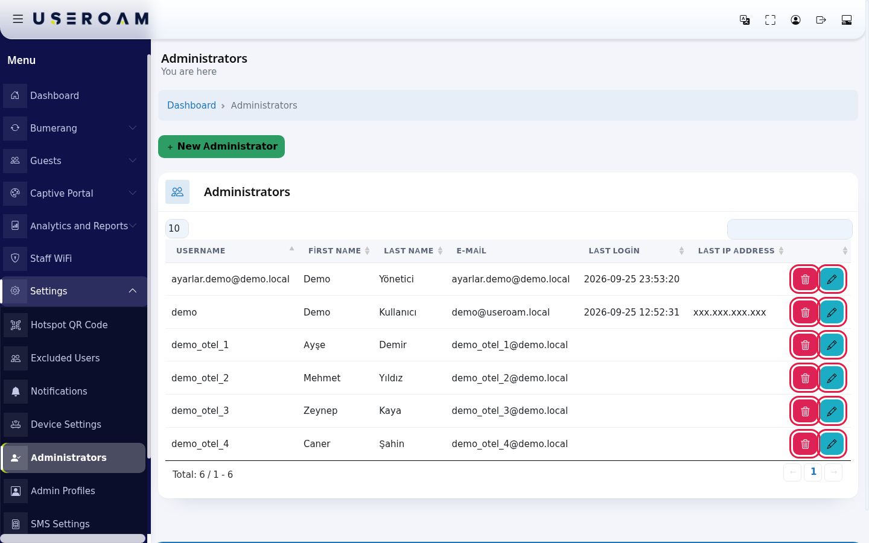The image size is (869, 543).
Task: Toggle the hamburger menu icon
Action: pyautogui.click(x=18, y=19)
